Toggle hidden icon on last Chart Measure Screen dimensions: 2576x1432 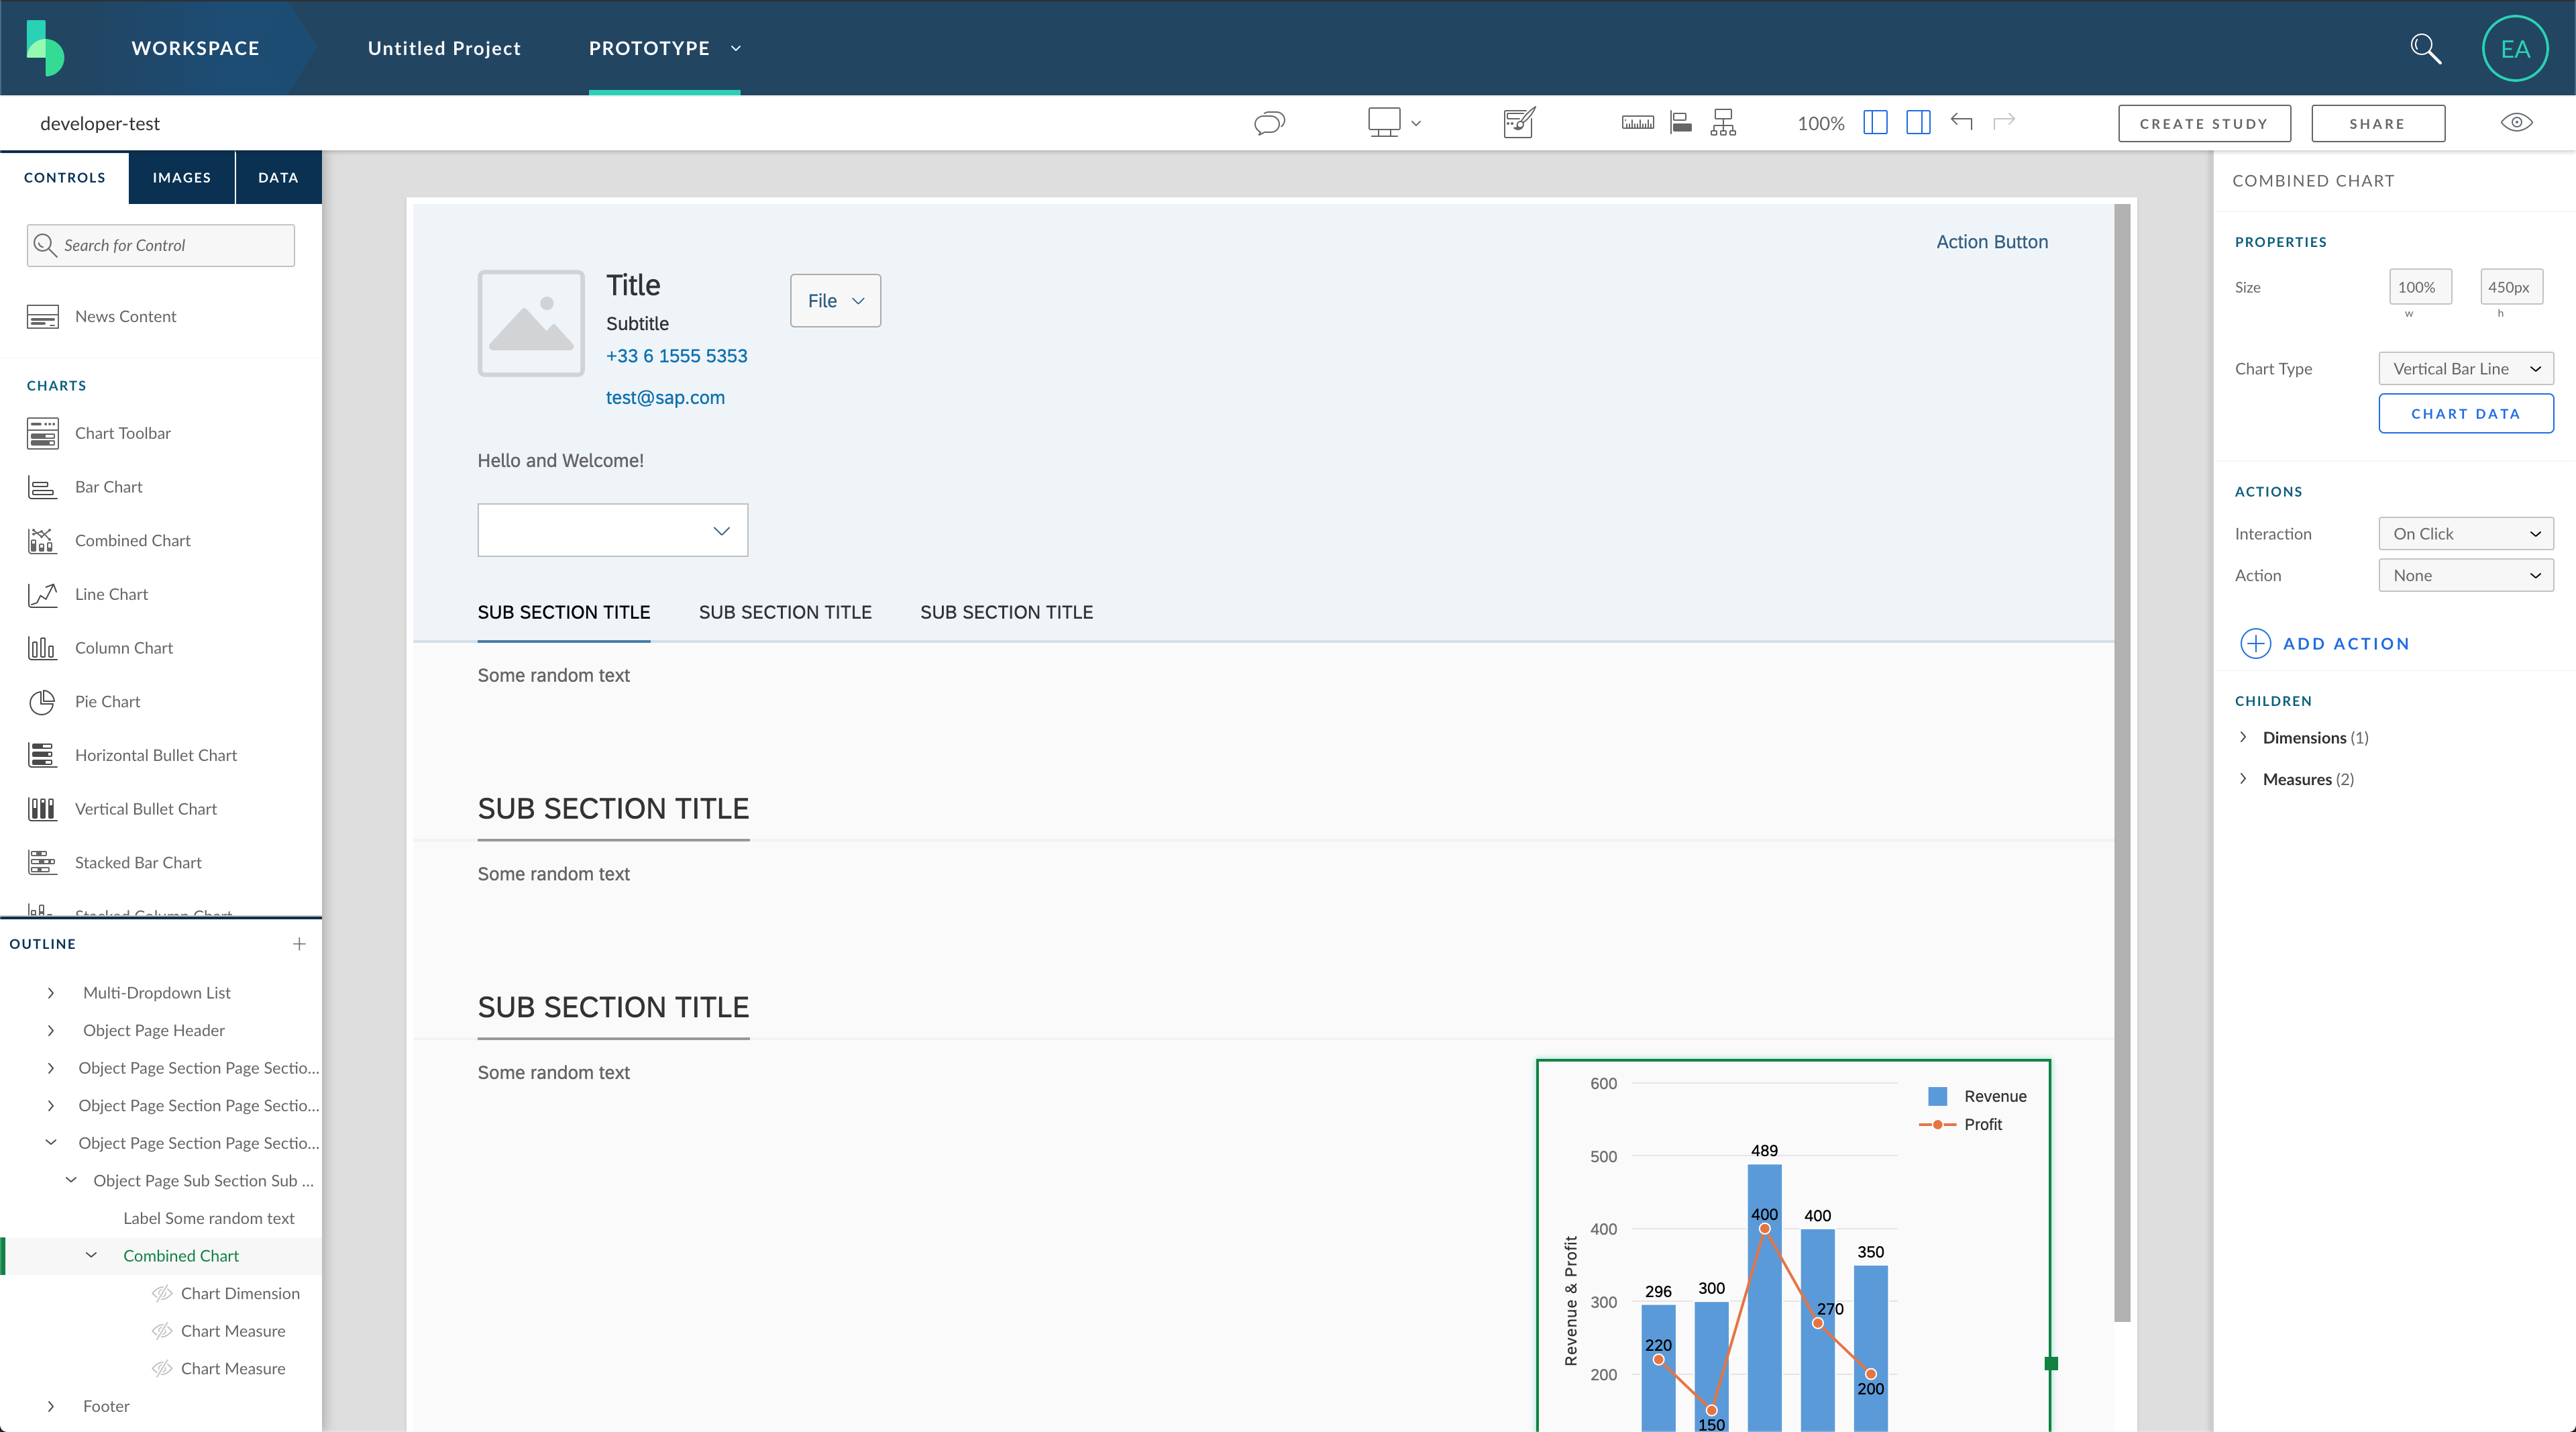tap(162, 1369)
